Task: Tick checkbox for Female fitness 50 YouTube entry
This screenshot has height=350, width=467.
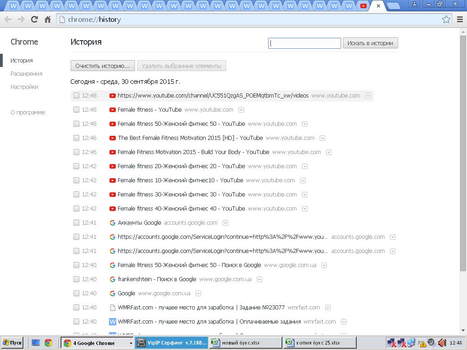Action: pos(77,124)
